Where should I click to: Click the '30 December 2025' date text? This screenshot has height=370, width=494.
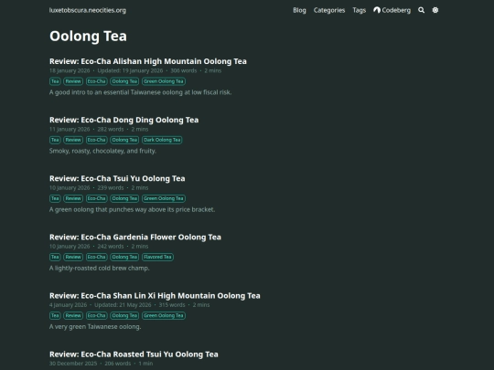click(73, 364)
